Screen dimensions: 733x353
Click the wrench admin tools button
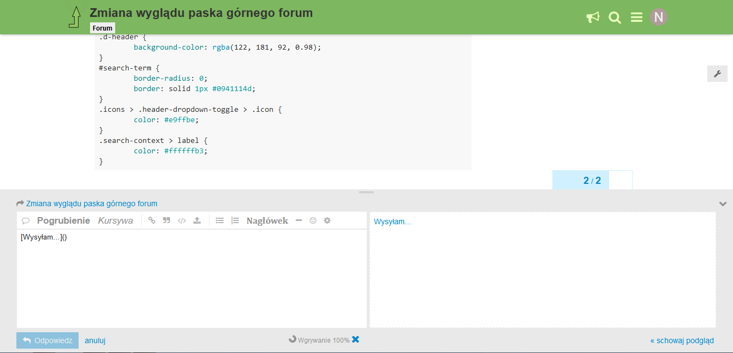[x=717, y=74]
